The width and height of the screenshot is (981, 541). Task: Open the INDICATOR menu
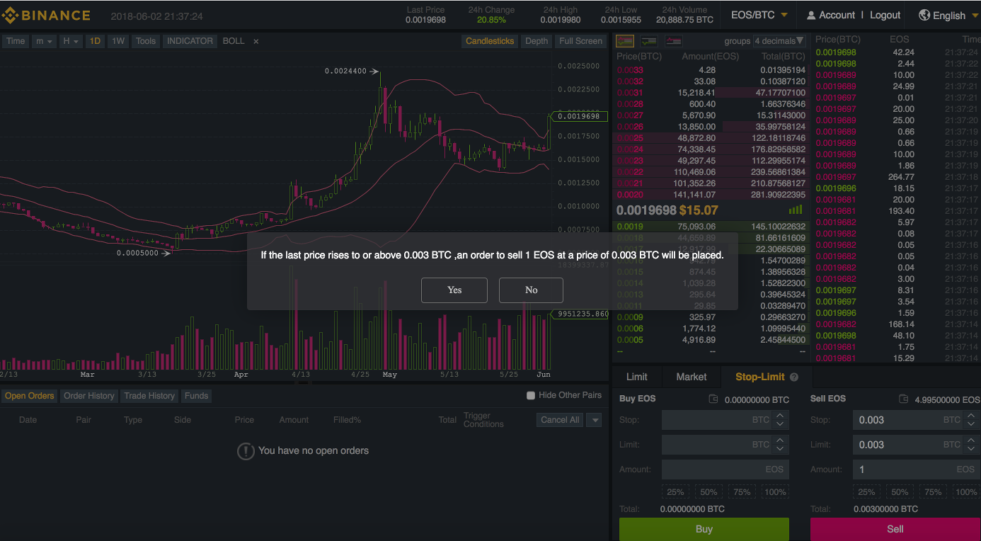pos(190,41)
